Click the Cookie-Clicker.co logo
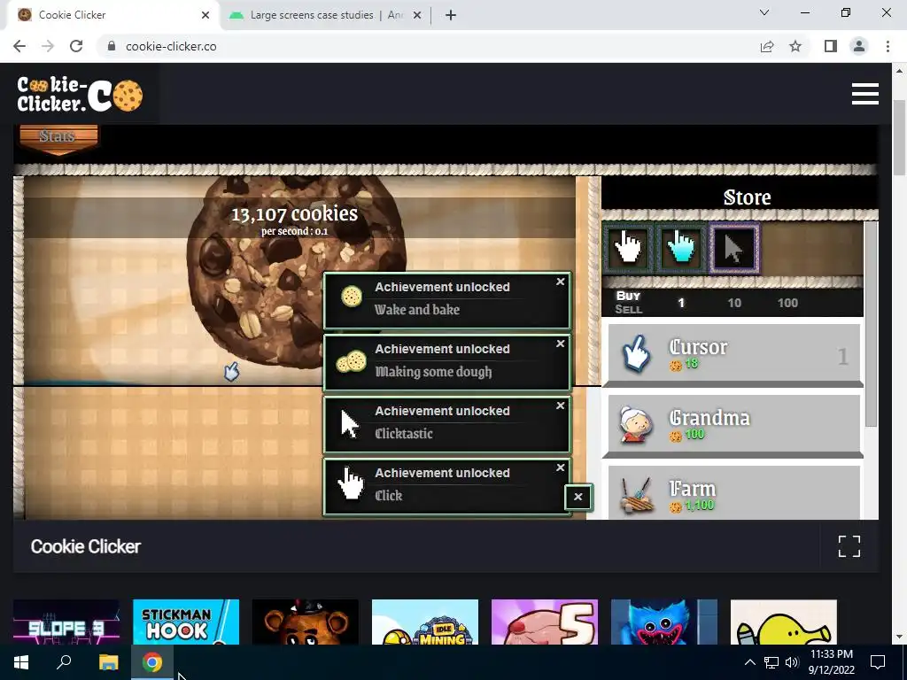The height and width of the screenshot is (680, 907). [x=80, y=94]
